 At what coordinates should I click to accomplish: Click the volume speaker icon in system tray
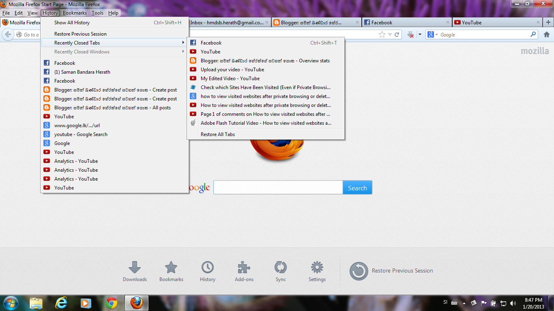pyautogui.click(x=513, y=303)
